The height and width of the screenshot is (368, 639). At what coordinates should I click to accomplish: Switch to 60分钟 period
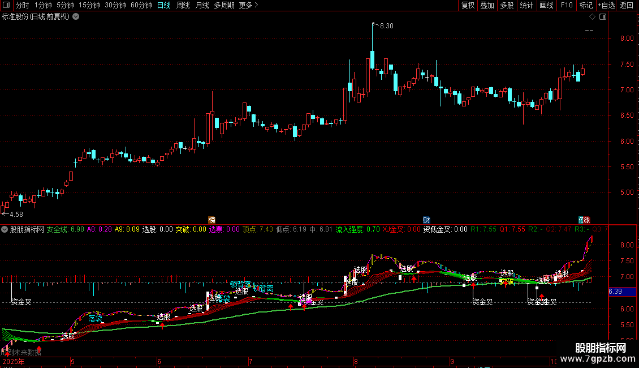pyautogui.click(x=141, y=5)
